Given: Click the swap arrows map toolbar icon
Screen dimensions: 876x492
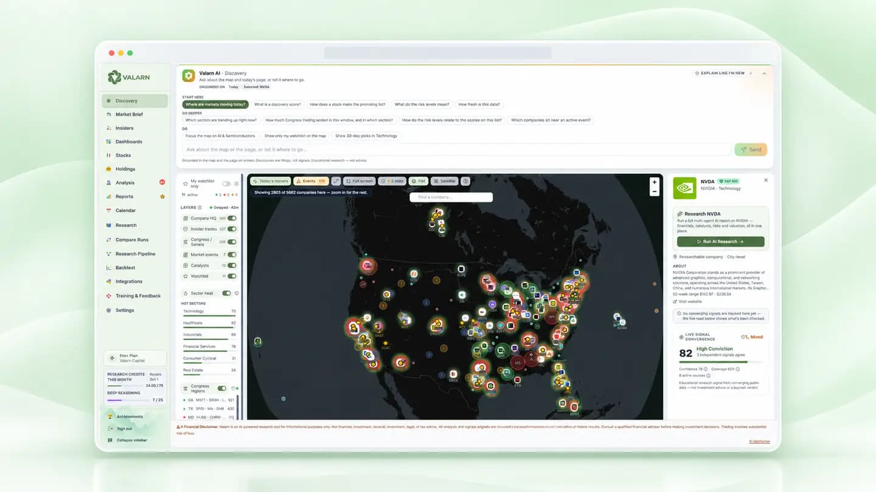Looking at the screenshot, I should point(336,181).
